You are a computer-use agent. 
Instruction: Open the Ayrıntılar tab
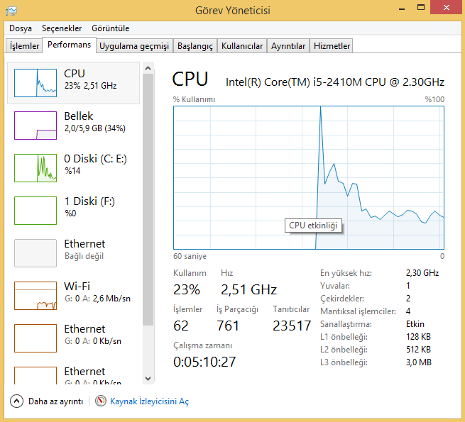(288, 46)
